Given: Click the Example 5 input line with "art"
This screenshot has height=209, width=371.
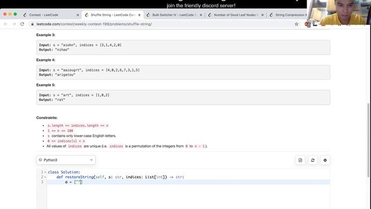Looking at the screenshot, I should point(74,95).
